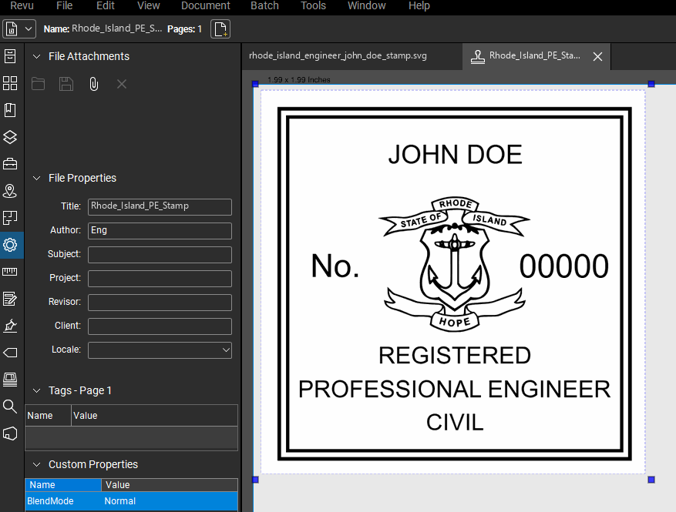Click the document Name field in toolbar

tap(117, 28)
